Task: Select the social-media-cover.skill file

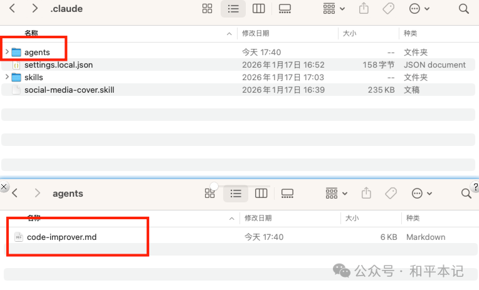Action: 238,90
